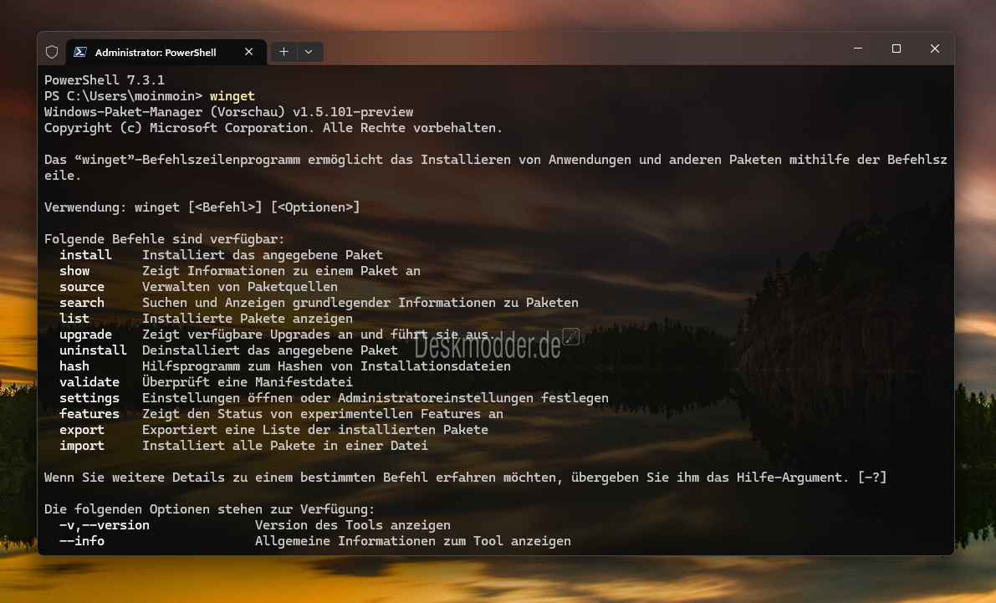Click the 'search' command name
996x603 pixels.
[82, 303]
